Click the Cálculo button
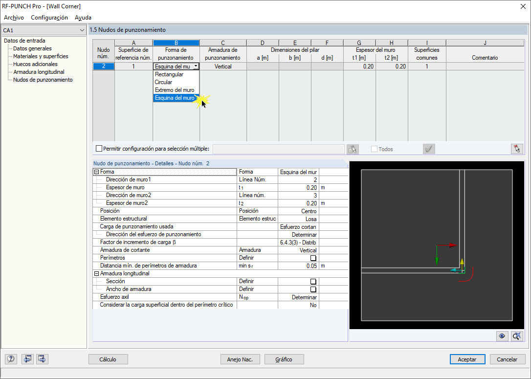The image size is (531, 379). [x=108, y=359]
